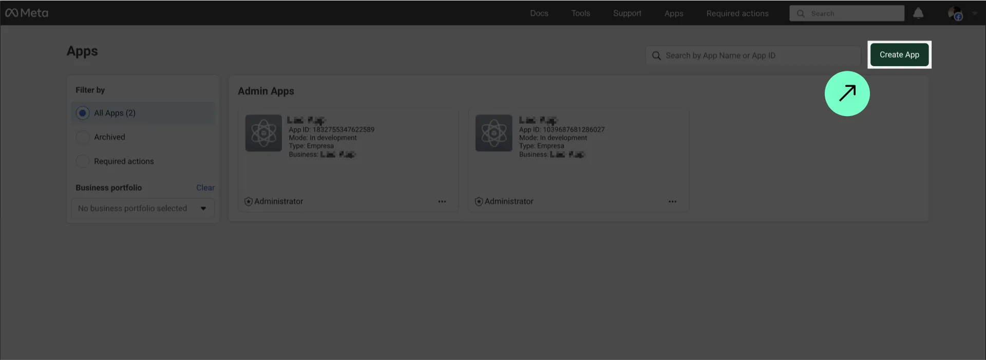The image size is (986, 360).
Task: Clear the business portfolio filter
Action: click(x=205, y=187)
